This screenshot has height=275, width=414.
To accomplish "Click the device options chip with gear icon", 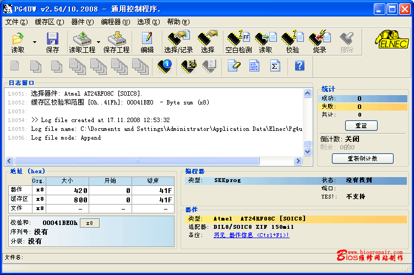I will click(x=188, y=66).
